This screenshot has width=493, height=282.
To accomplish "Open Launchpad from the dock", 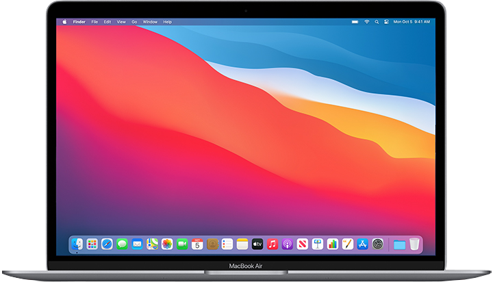I will tap(92, 244).
